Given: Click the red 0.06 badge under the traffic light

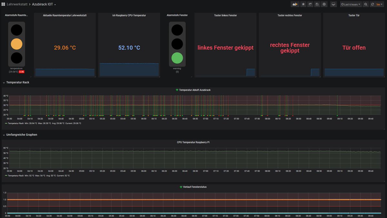Looking at the screenshot, I should pos(22,72).
